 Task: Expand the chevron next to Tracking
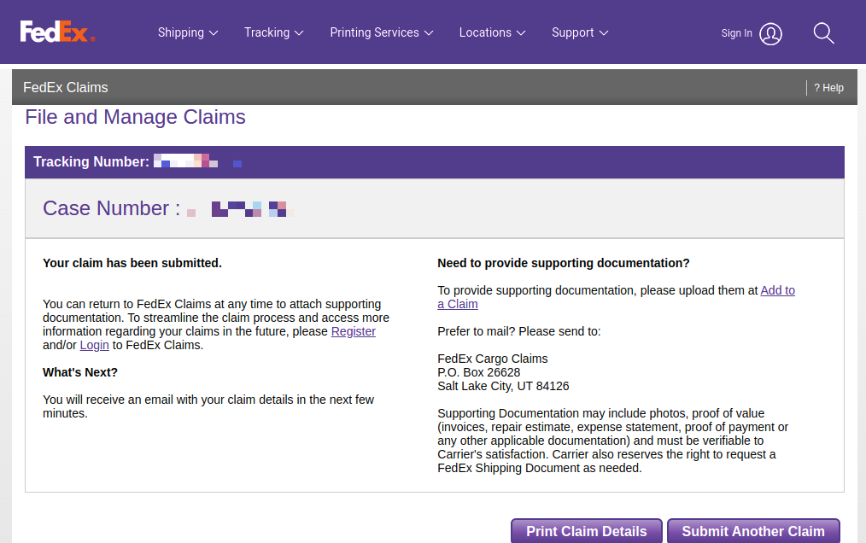coord(299,33)
